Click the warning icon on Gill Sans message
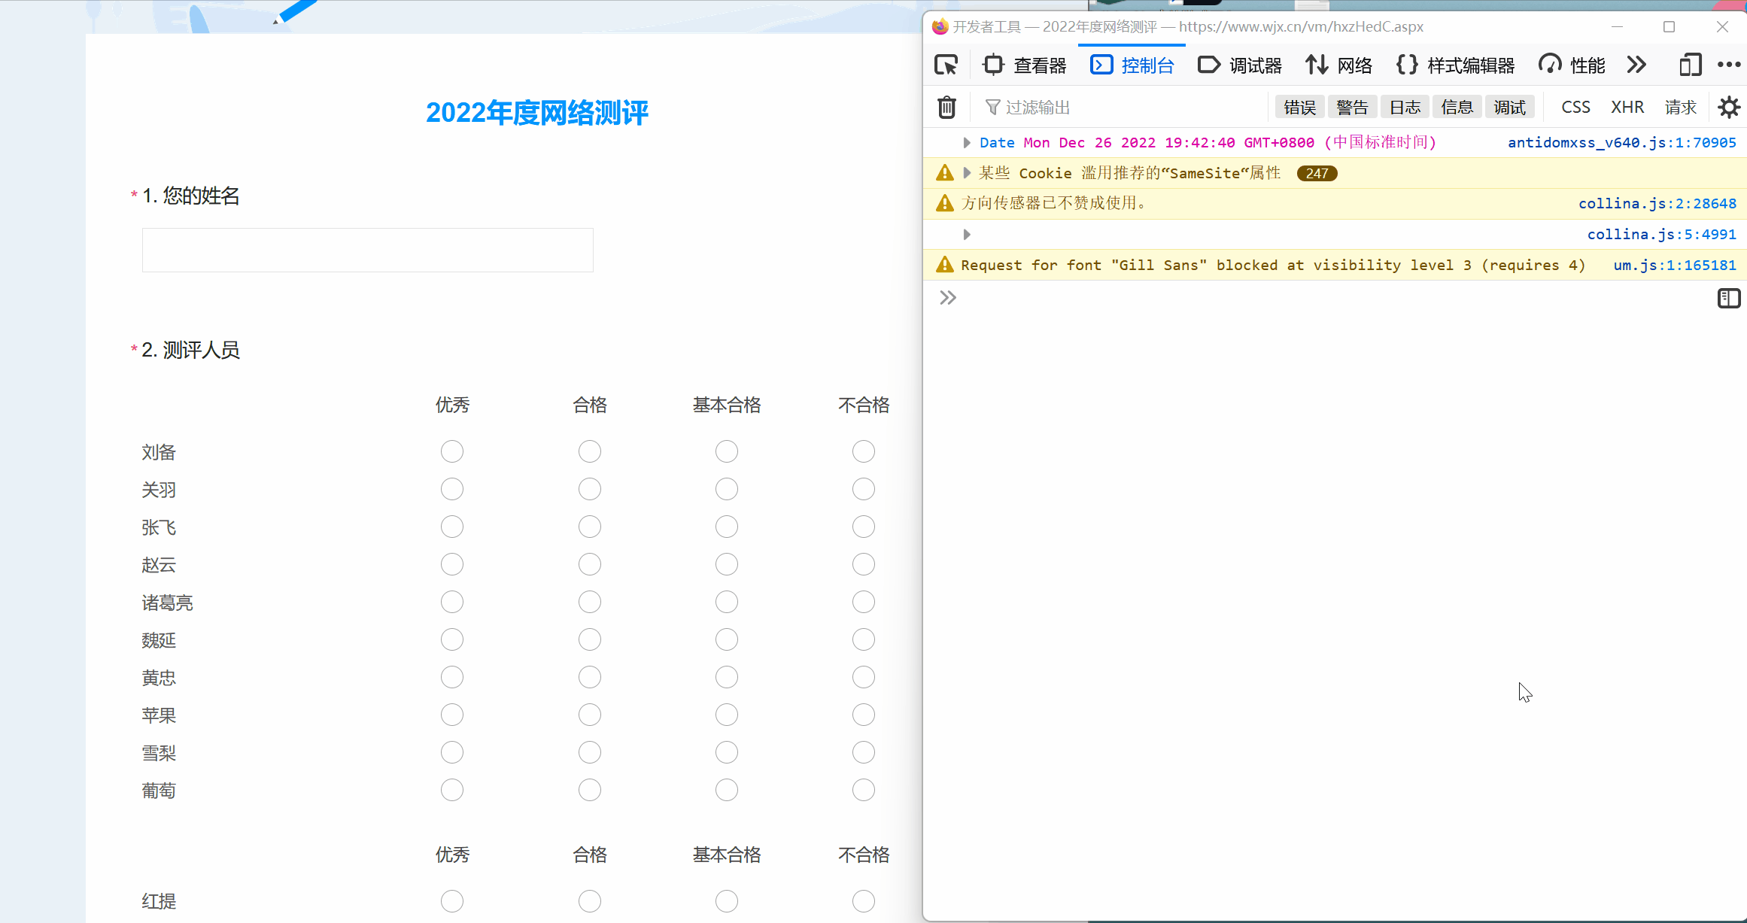The image size is (1747, 923). coord(944,265)
